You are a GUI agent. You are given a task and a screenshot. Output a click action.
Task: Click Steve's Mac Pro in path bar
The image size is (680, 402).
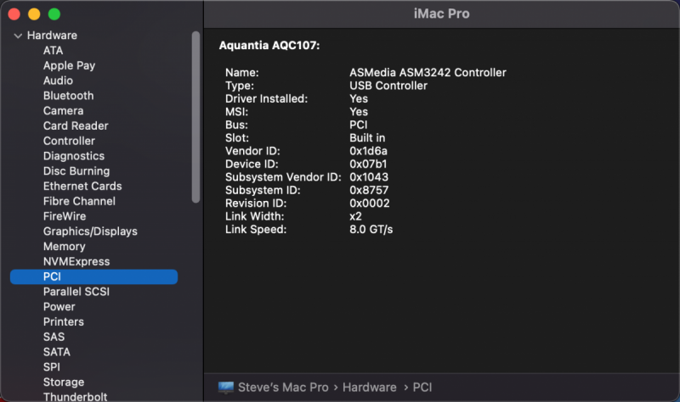pos(283,388)
